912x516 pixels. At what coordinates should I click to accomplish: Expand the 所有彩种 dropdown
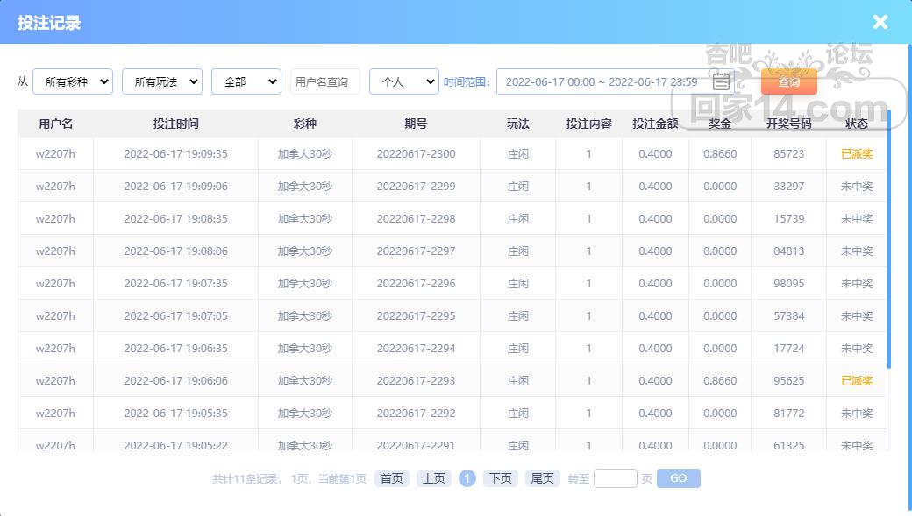pos(73,81)
